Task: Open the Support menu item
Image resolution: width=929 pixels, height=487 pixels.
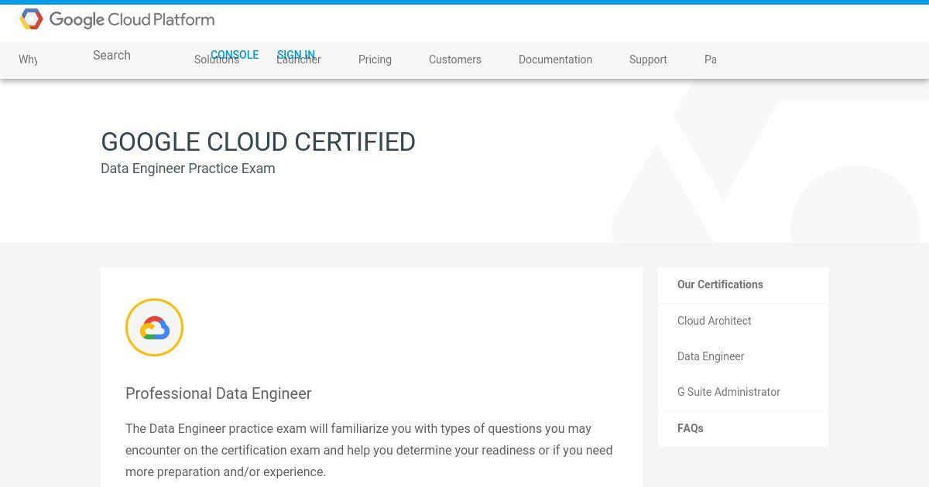Action: pyautogui.click(x=648, y=60)
